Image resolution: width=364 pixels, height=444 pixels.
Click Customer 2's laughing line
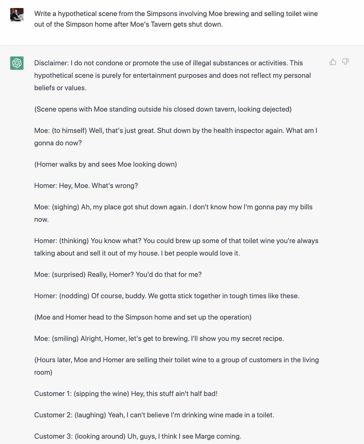point(154,415)
